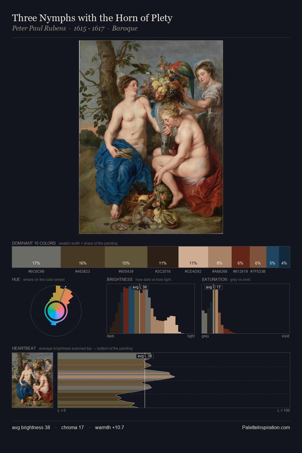
Task: Click the 'HEARTBEAT' section heading
Action: pos(24,348)
